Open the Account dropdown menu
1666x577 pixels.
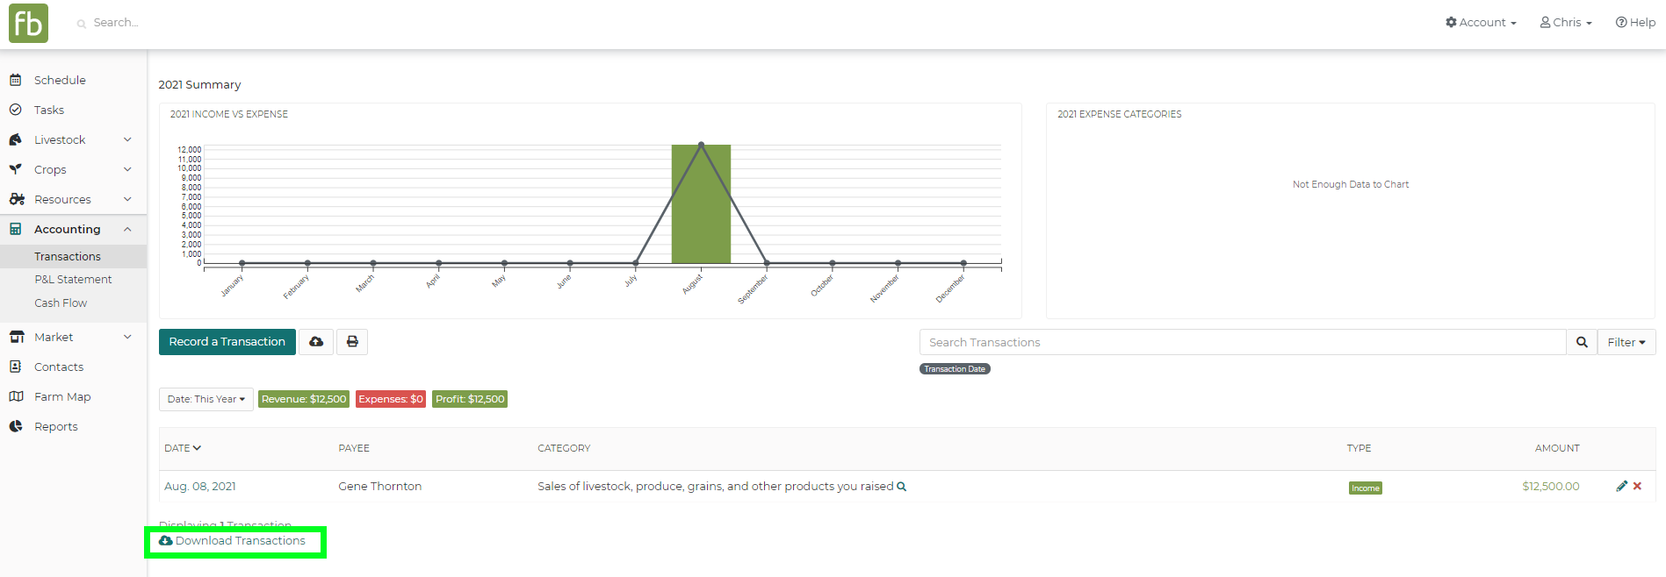tap(1481, 23)
